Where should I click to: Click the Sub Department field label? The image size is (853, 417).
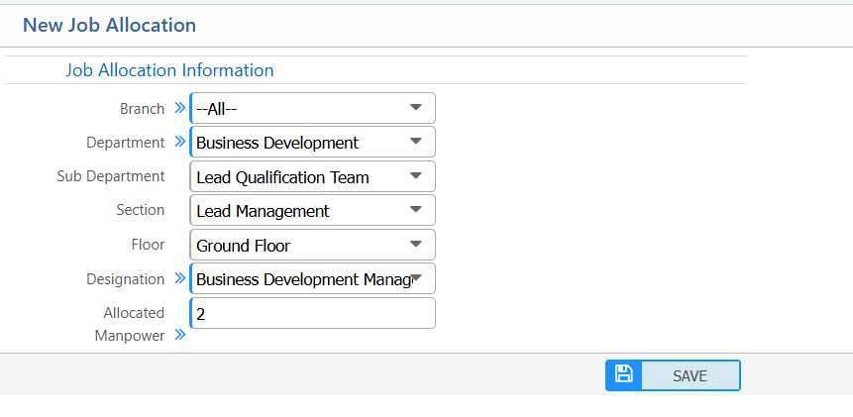pyautogui.click(x=111, y=176)
